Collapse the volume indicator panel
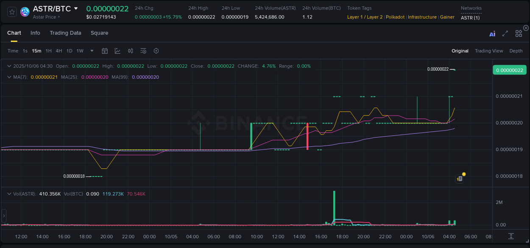The height and width of the screenshot is (248, 530). (x=9, y=194)
